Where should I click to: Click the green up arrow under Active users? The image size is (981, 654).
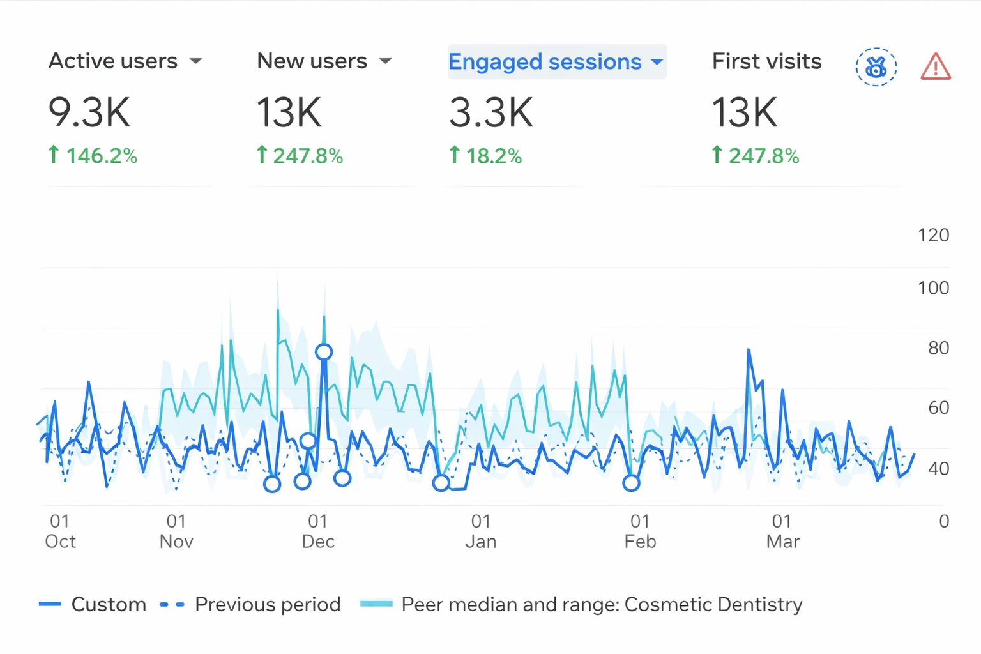coord(54,154)
